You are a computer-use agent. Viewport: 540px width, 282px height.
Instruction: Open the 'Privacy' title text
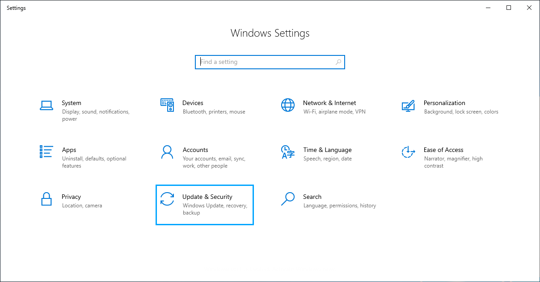[72, 197]
